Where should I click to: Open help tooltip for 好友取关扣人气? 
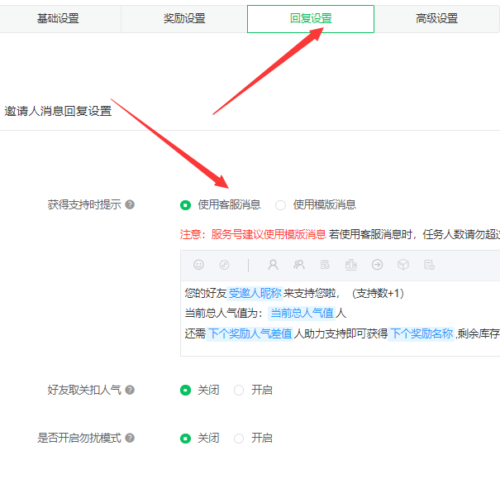pos(130,390)
